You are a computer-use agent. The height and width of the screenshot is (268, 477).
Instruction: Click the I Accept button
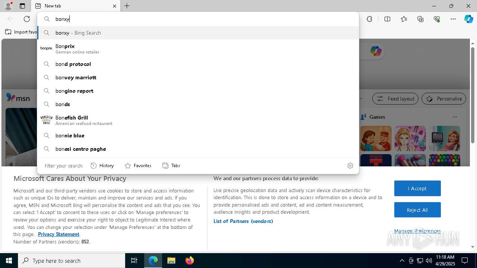point(417,188)
